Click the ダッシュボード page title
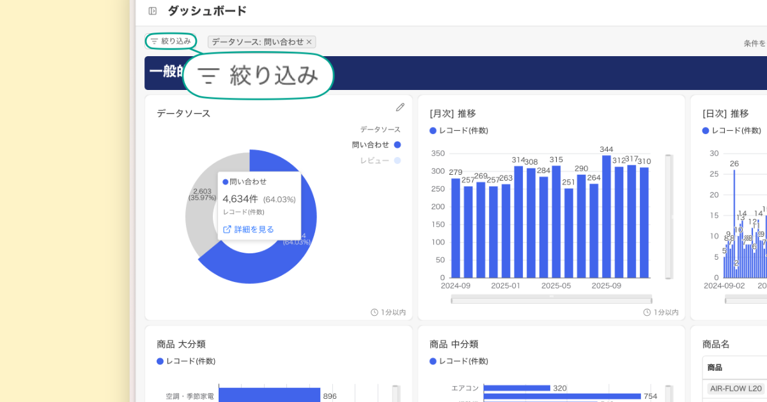The image size is (767, 402). (207, 11)
